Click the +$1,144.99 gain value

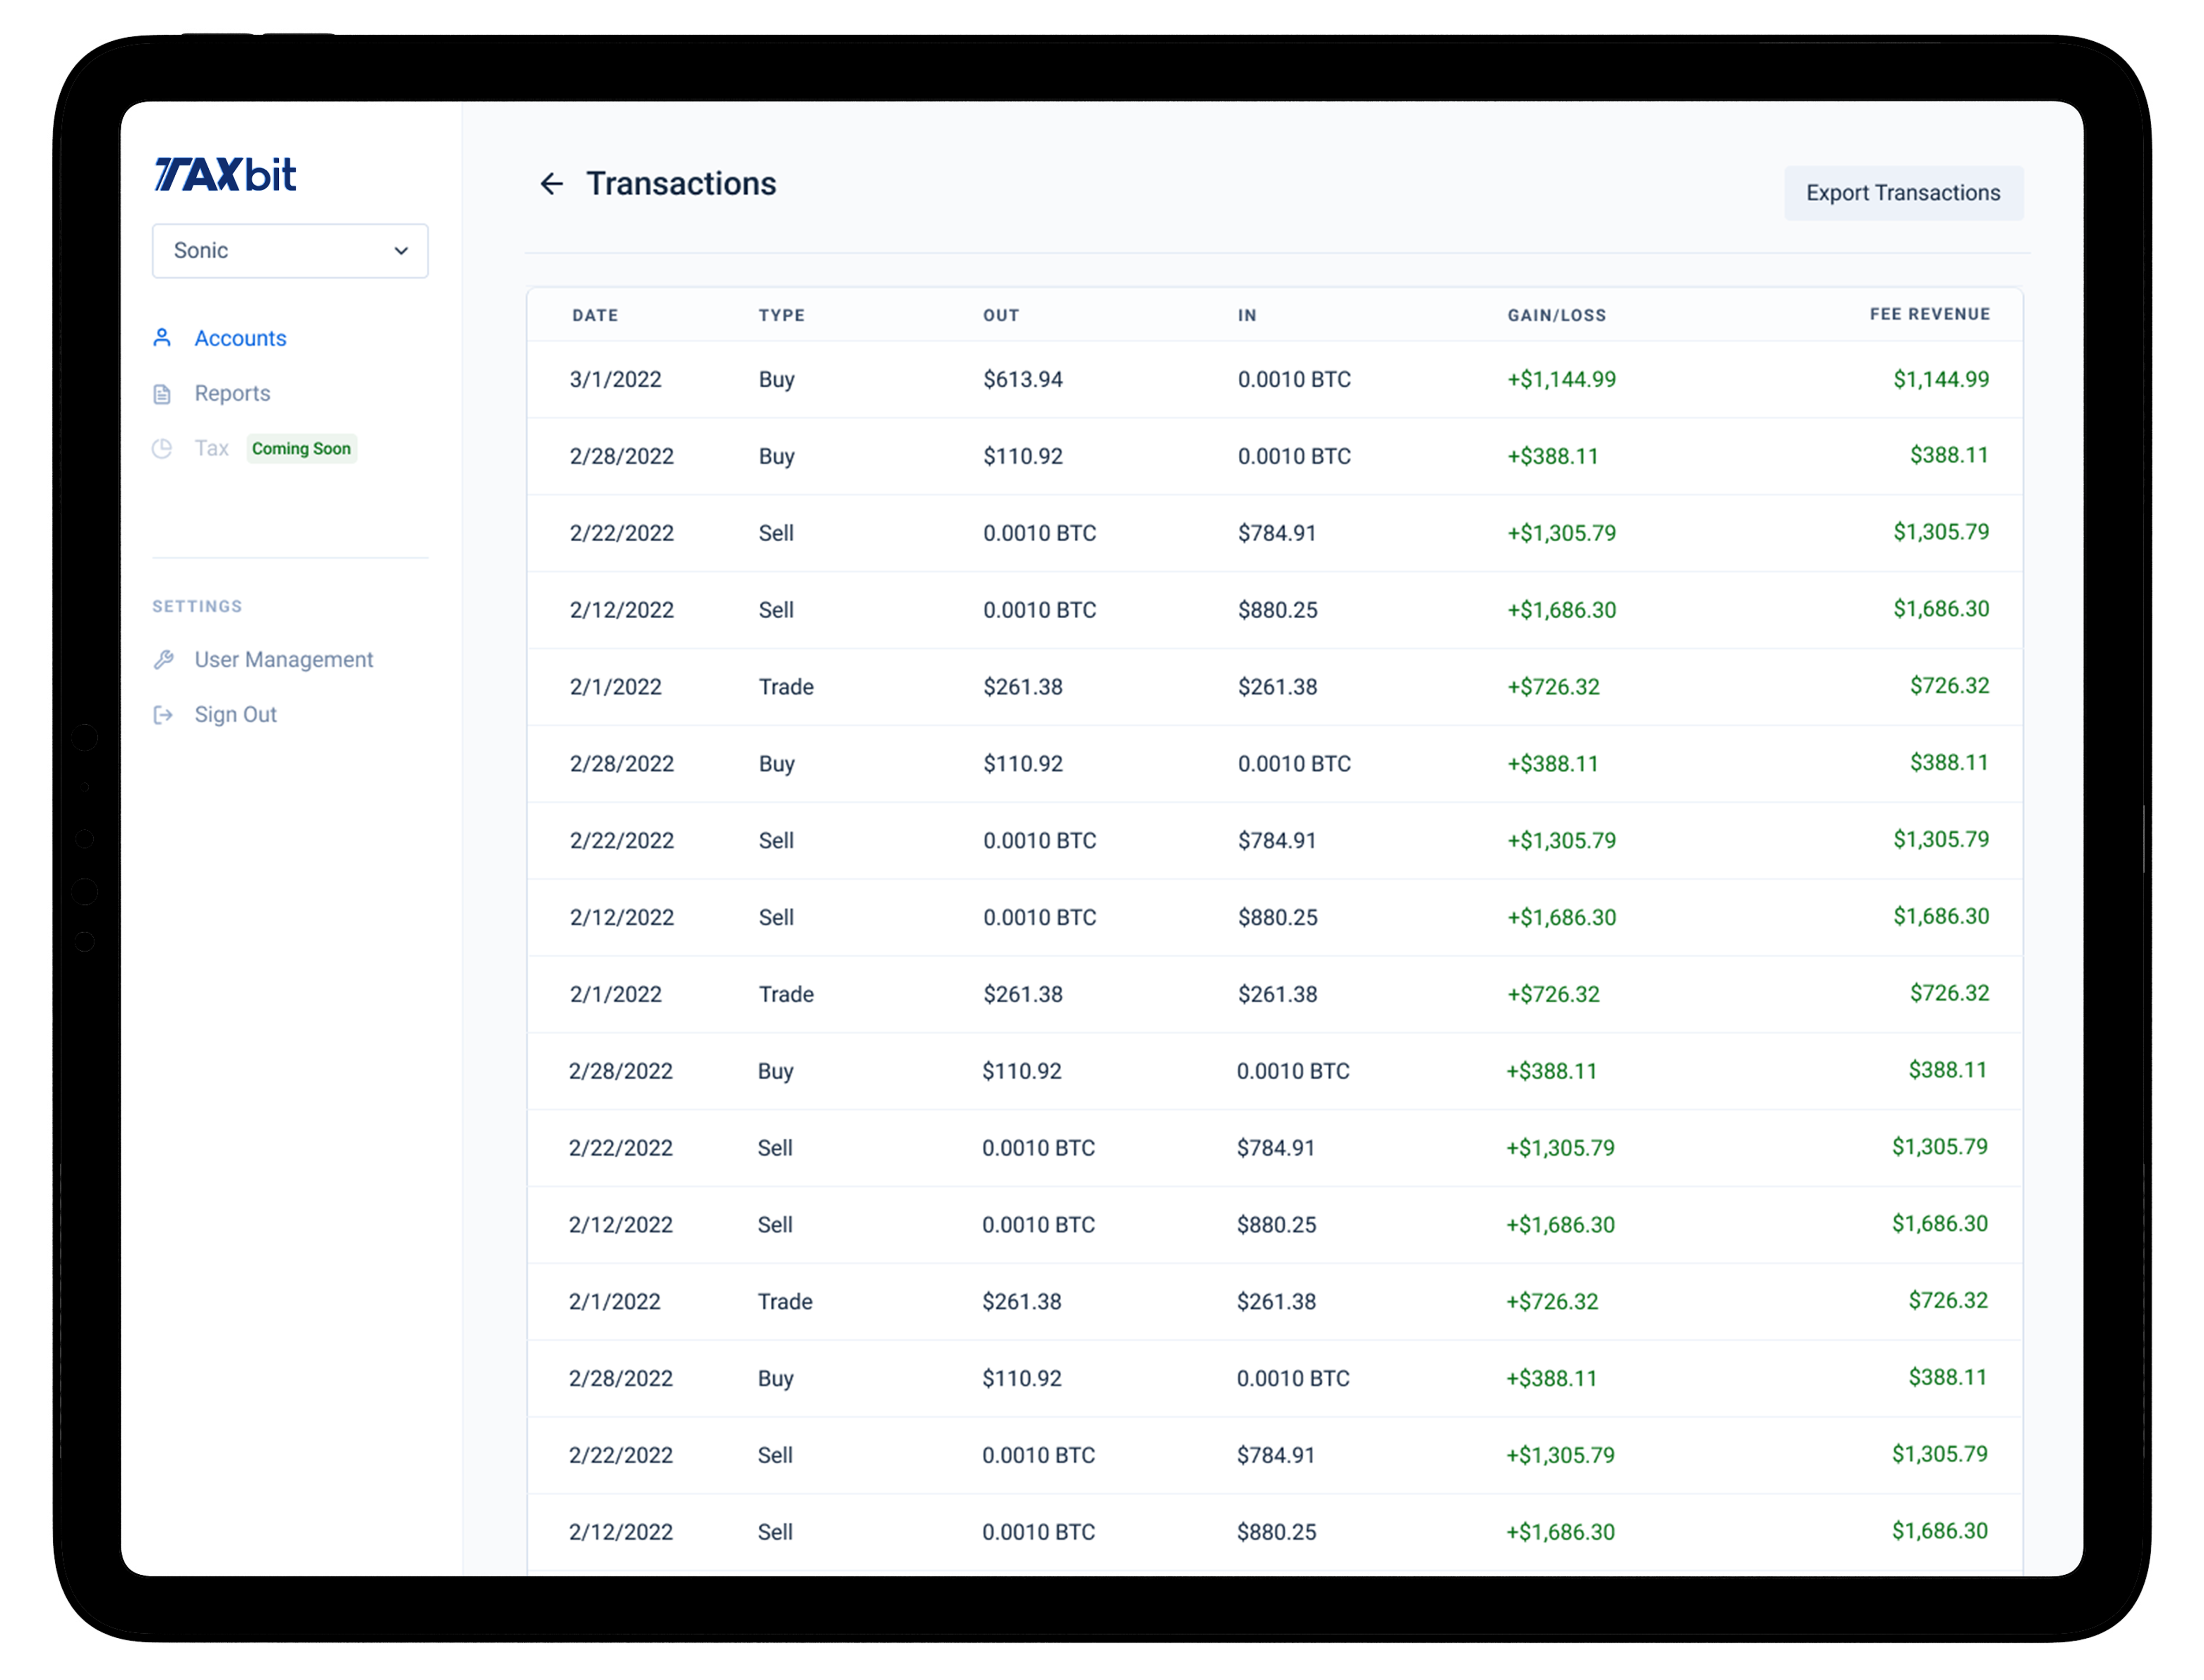(x=1562, y=380)
